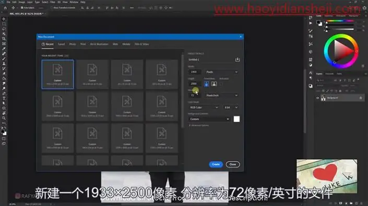The width and height of the screenshot is (368, 206).
Task: Click the save document preset icon
Action: coord(238,59)
